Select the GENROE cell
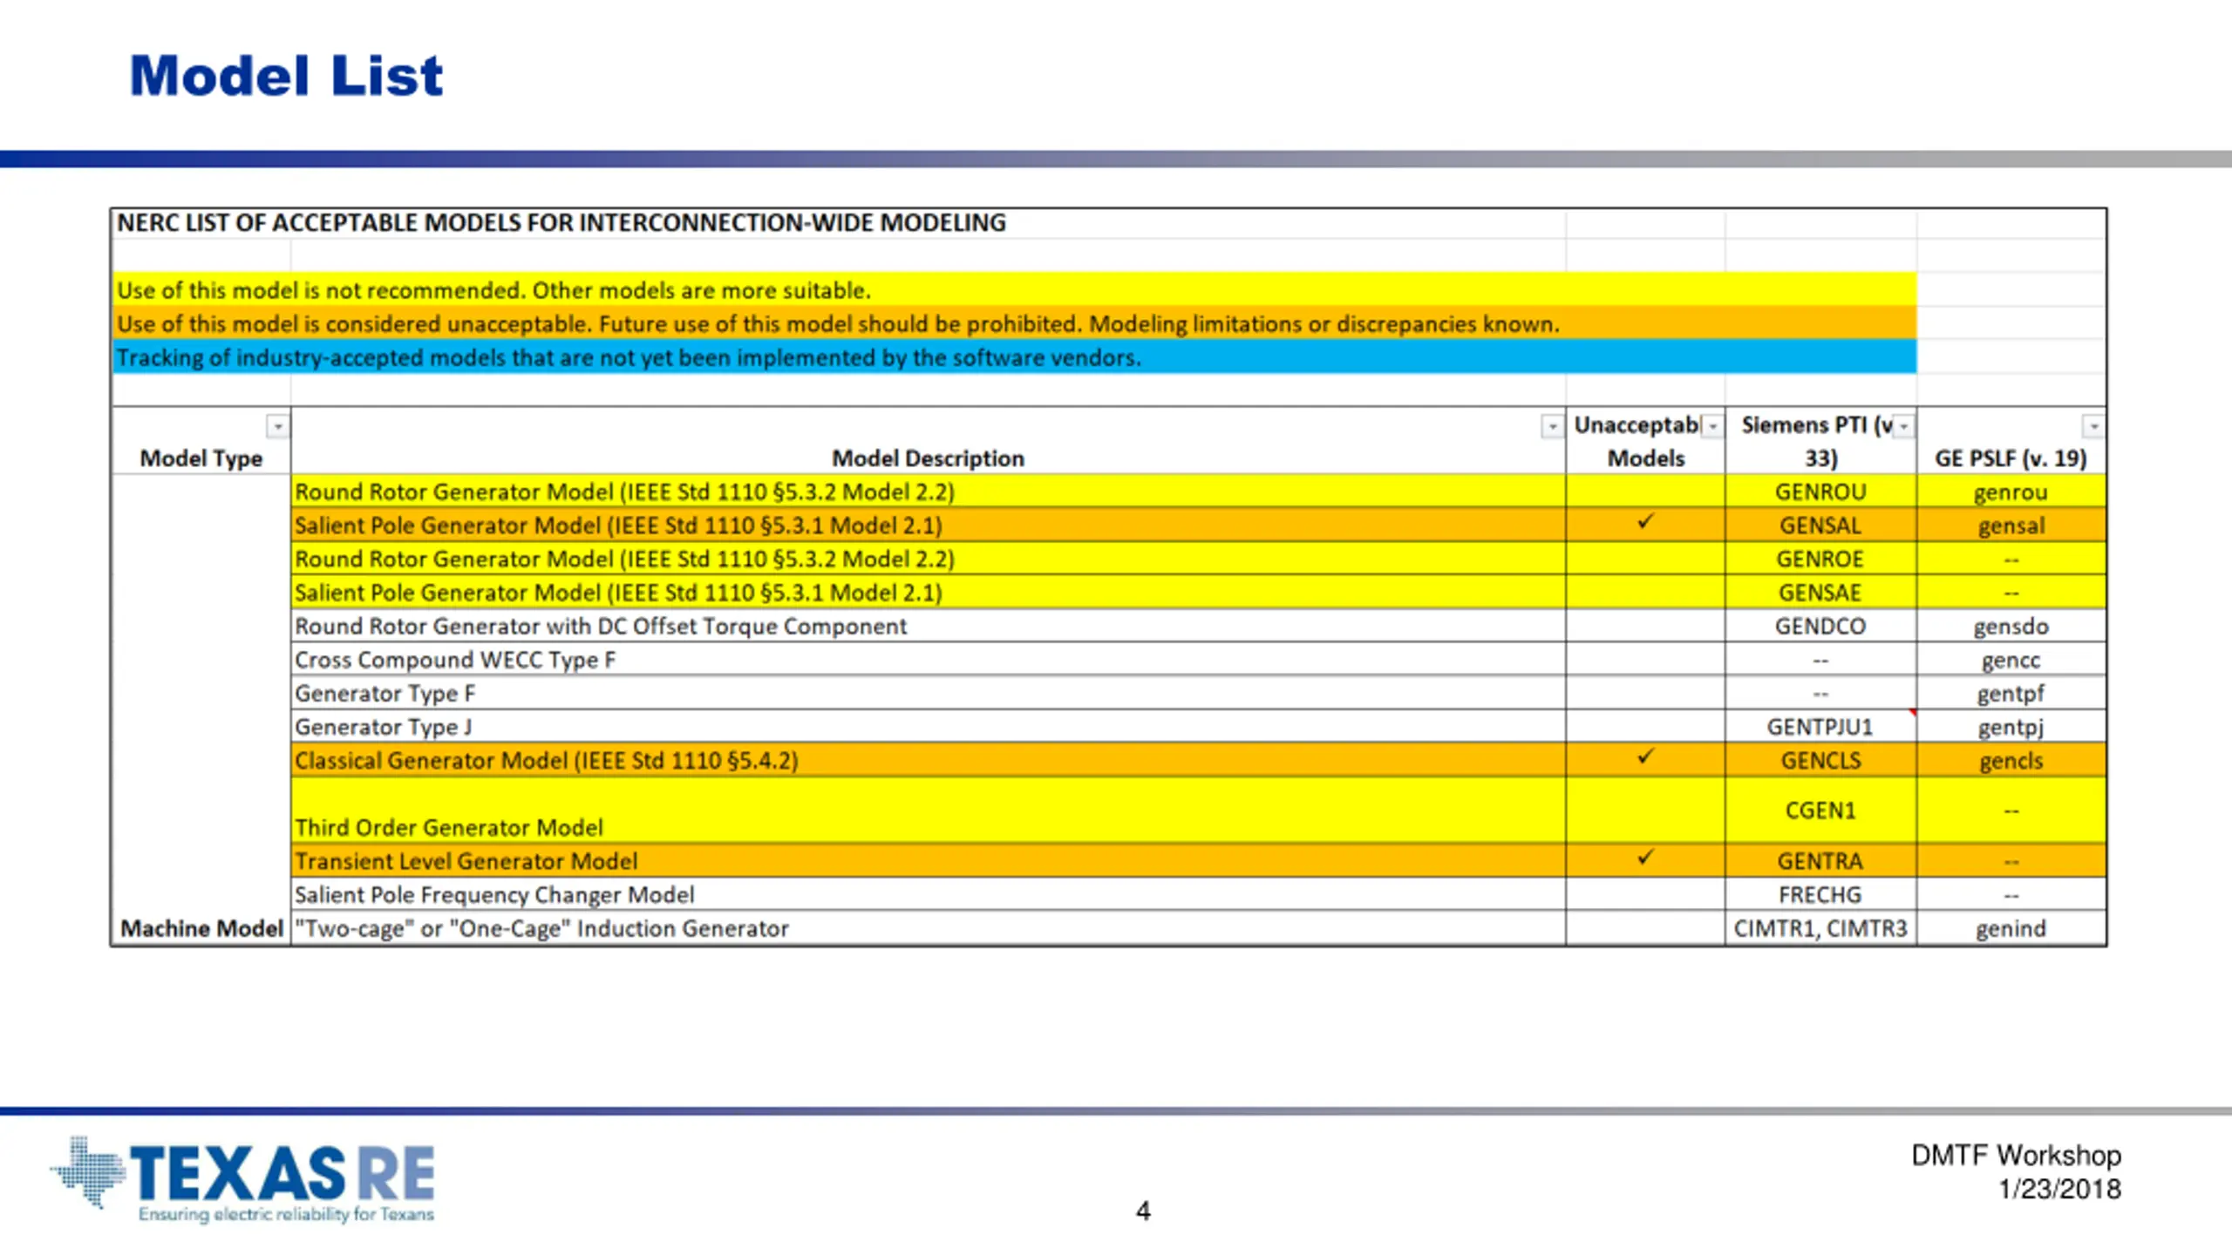The image size is (2232, 1255). coord(1820,559)
